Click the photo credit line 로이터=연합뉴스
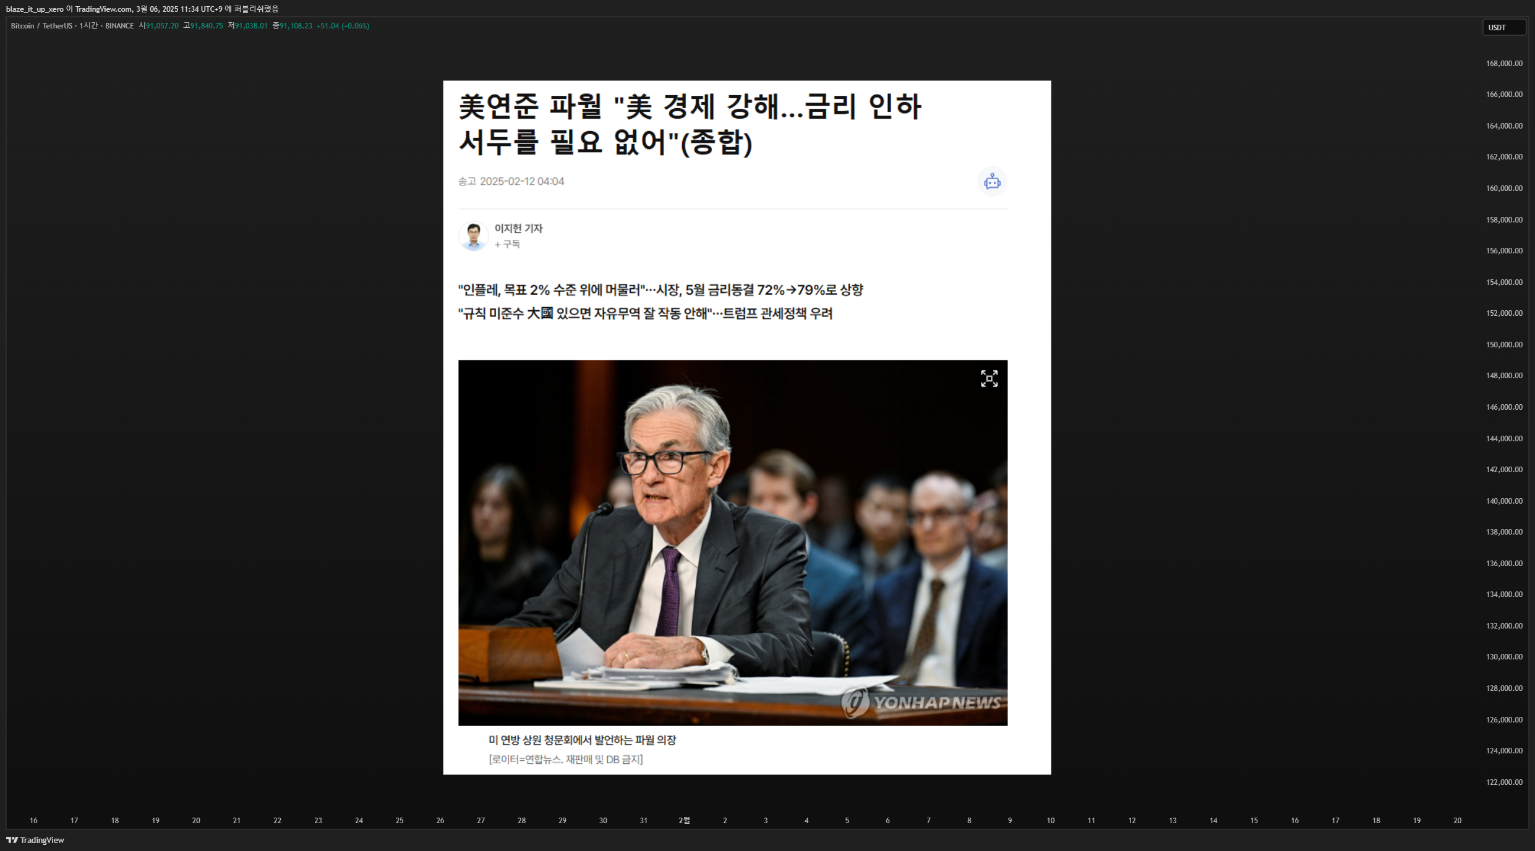This screenshot has width=1535, height=851. pyautogui.click(x=565, y=760)
